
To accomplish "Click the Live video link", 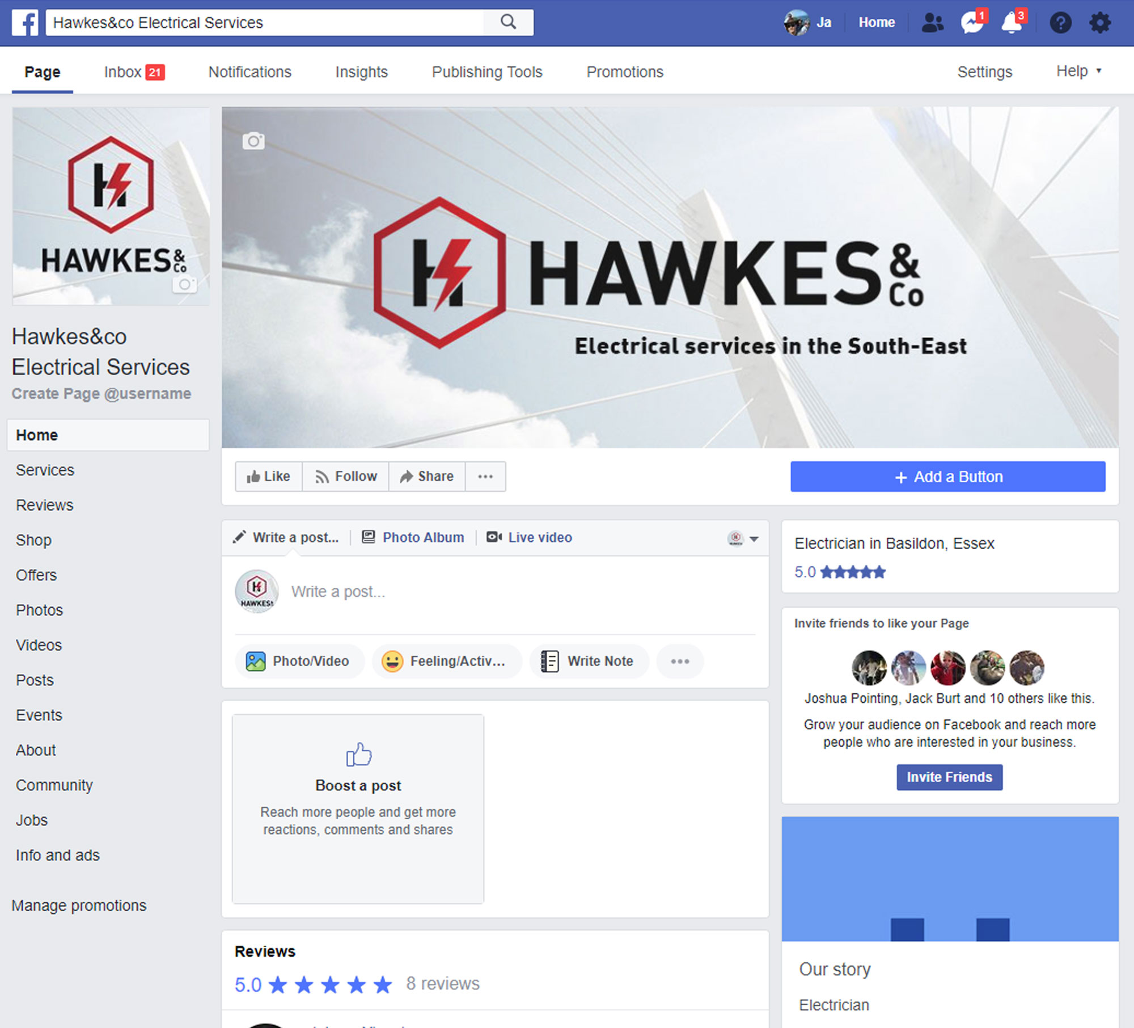I will click(540, 537).
